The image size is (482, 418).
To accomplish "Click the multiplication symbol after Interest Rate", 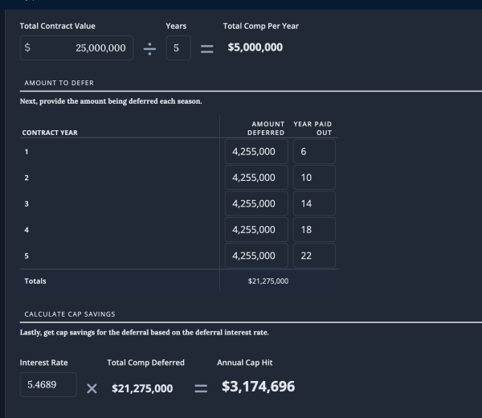I will tap(92, 388).
